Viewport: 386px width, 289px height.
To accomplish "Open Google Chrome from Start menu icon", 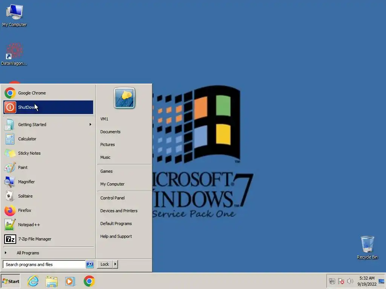I will point(10,93).
